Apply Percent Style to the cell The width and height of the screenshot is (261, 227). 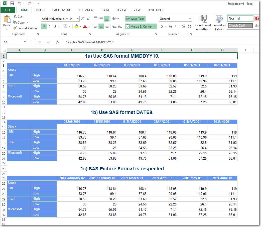coord(170,26)
